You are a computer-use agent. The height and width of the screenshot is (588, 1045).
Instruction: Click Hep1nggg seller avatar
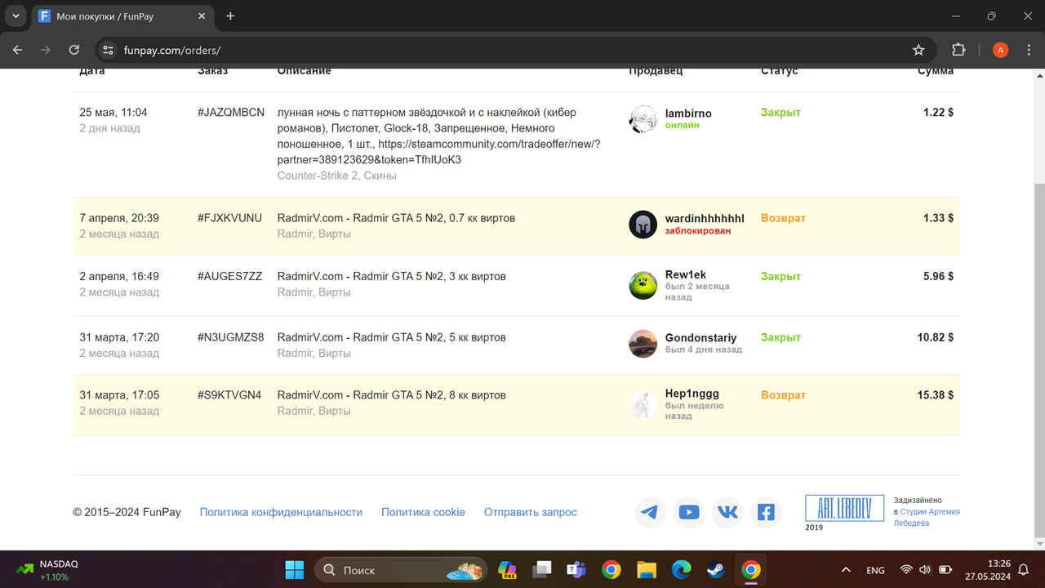[x=643, y=404]
